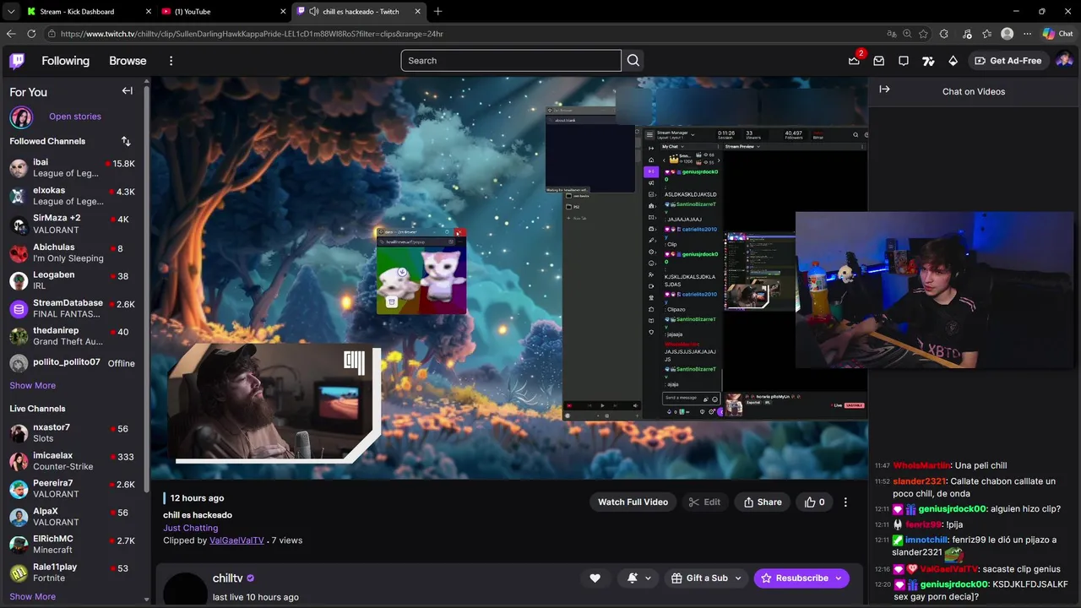Toggle follow heart for chilltv
The width and height of the screenshot is (1081, 608).
595,578
